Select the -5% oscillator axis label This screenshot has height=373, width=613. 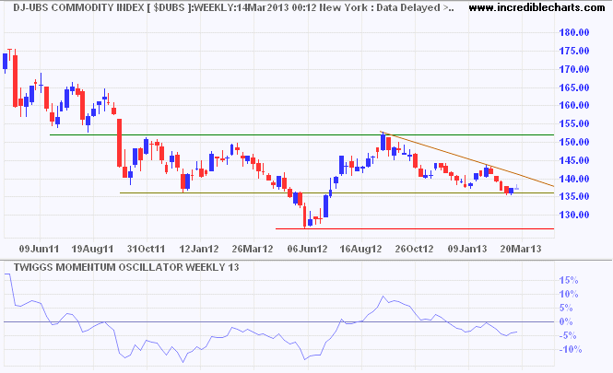click(x=568, y=335)
